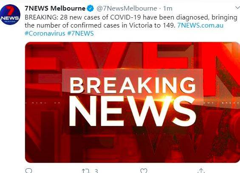Viewport: 240px width, 173px height.
Task: Click the large white NEWS text in image
Action: coord(133,112)
